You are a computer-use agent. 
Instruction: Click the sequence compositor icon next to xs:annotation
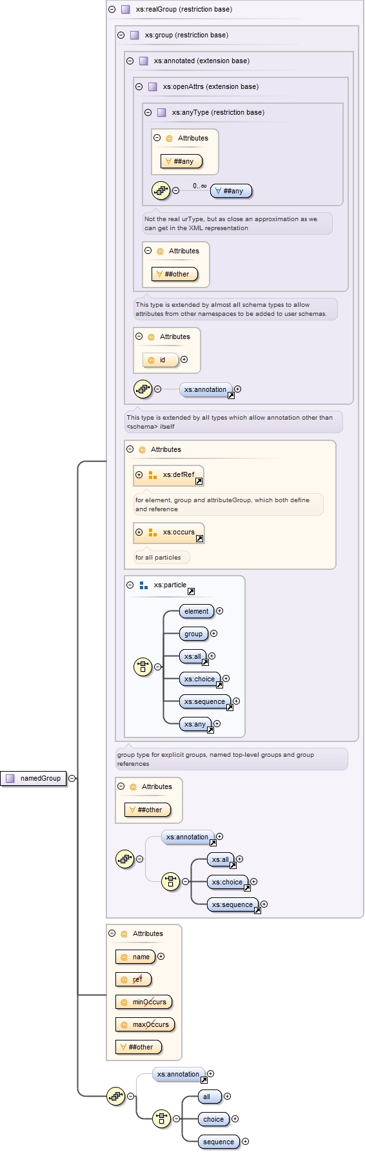point(143,389)
